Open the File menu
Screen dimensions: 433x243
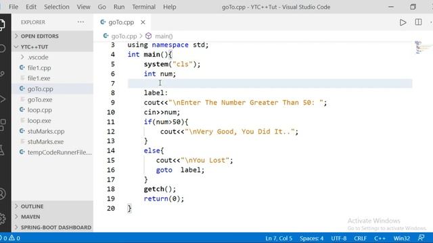tap(14, 7)
